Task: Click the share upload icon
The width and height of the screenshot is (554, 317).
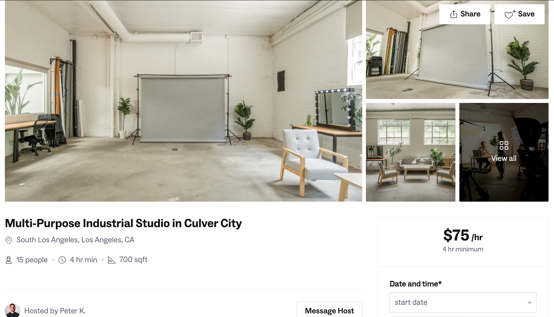Action: click(454, 14)
